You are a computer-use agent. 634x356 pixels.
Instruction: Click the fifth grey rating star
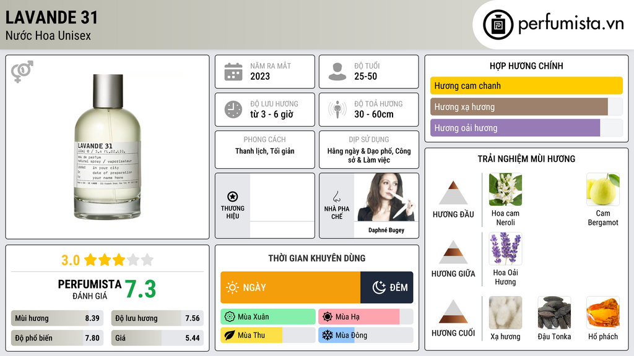click(x=147, y=260)
